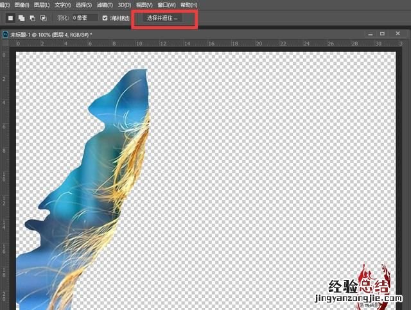Viewport: 411px width, 310px height.
Task: Click the Photoshop document icon in title bar
Action: pyautogui.click(x=5, y=35)
